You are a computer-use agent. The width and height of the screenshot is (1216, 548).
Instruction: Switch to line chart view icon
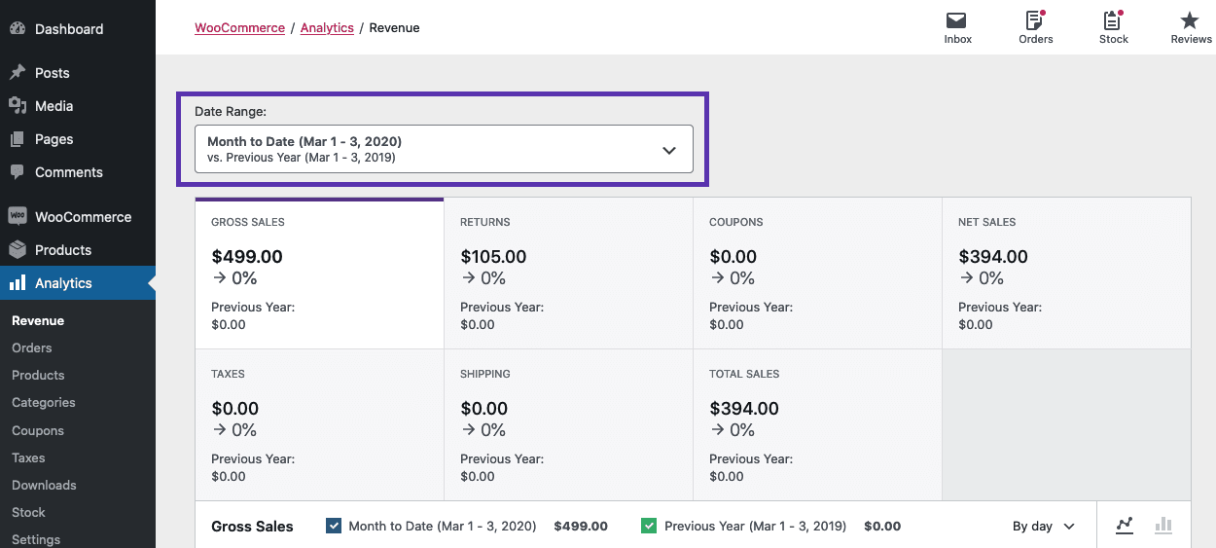(1125, 526)
